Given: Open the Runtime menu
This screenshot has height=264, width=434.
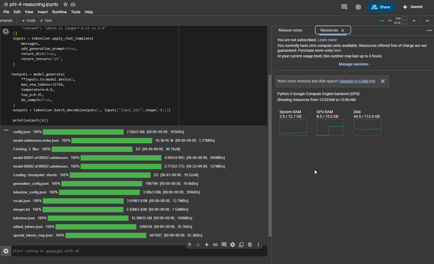Looking at the screenshot, I should tap(59, 12).
